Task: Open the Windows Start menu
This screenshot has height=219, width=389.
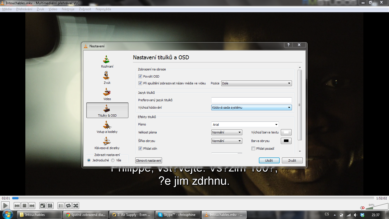Action: [7, 214]
